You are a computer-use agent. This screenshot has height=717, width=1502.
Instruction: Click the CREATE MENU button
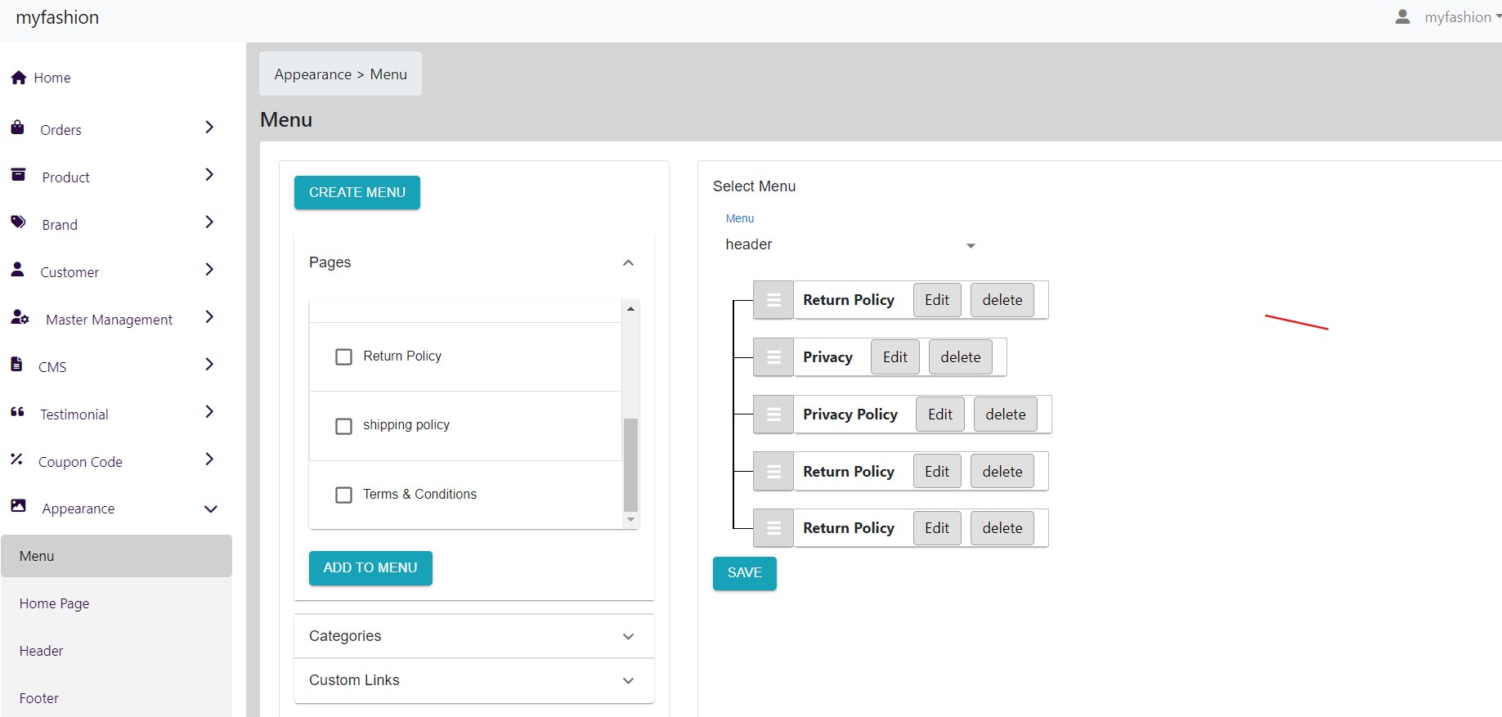coord(357,193)
